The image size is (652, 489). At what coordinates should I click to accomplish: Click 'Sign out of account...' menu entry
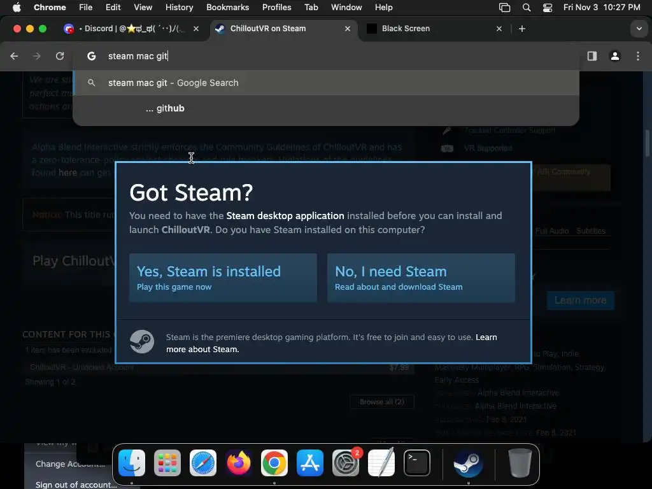coord(76,485)
